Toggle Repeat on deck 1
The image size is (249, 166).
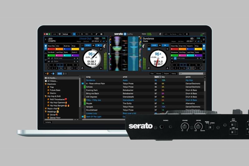79,41
